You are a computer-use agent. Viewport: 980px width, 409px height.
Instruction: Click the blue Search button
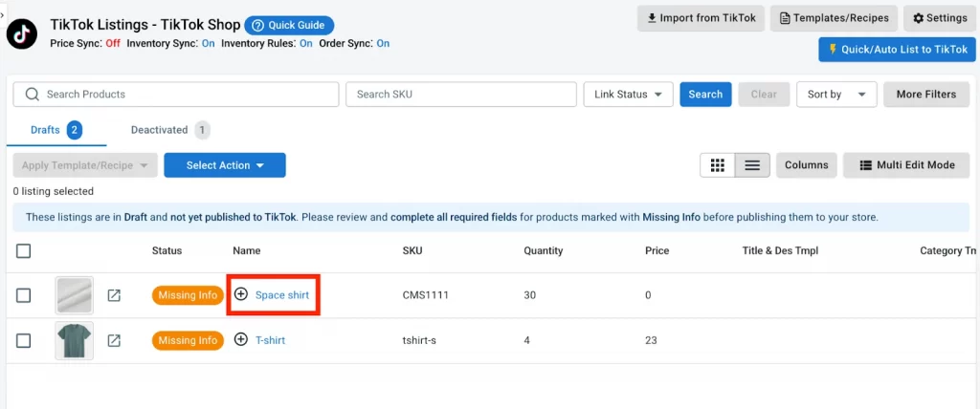pos(705,95)
